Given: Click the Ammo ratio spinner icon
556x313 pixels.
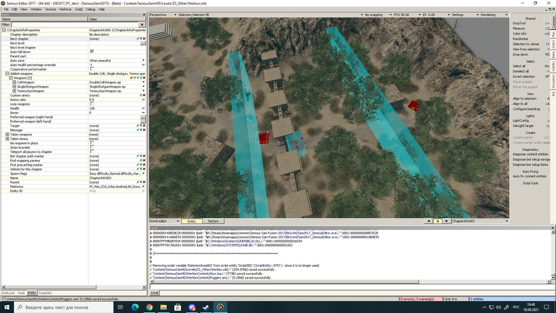Looking at the screenshot, I should coord(143,100).
